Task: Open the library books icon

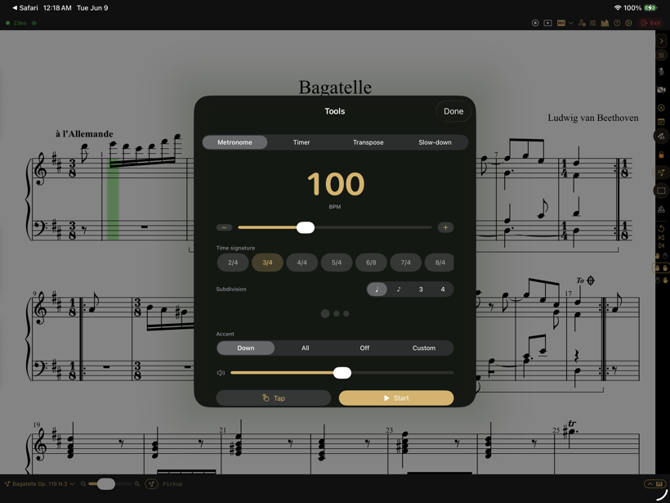Action: [605, 23]
